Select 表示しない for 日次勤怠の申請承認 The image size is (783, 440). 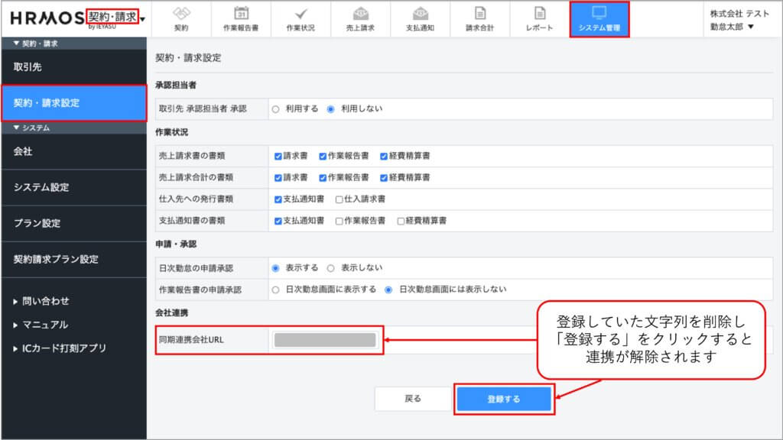[331, 268]
